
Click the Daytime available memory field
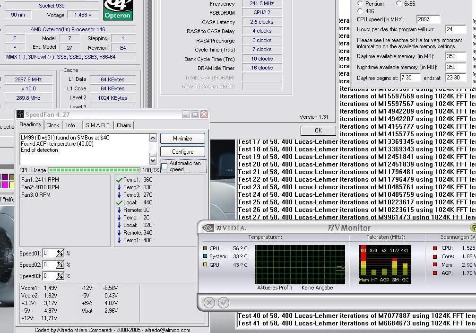pos(456,56)
